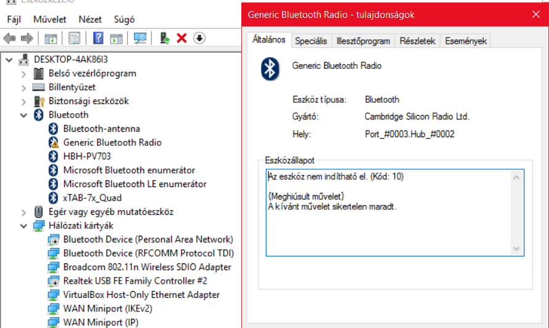Click inside the Eszközállapot text box
Image resolution: width=549 pixels, height=328 pixels.
click(x=395, y=213)
